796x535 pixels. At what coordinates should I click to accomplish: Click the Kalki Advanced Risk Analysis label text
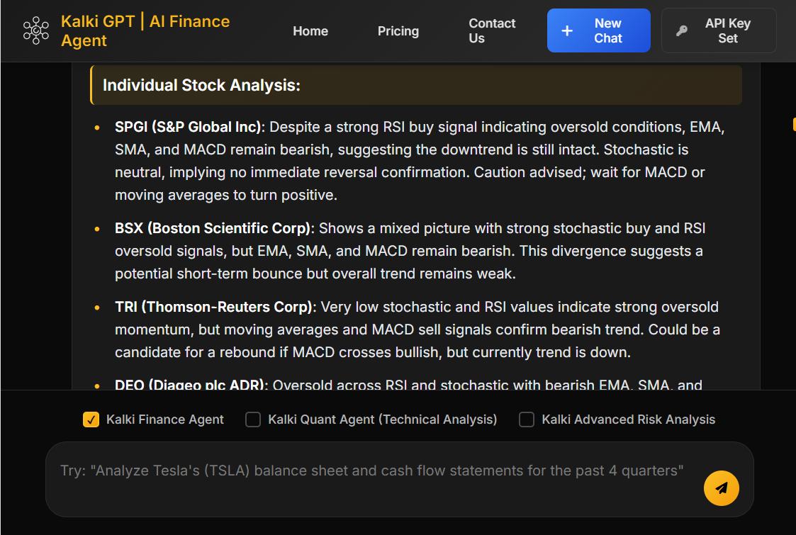click(x=629, y=419)
